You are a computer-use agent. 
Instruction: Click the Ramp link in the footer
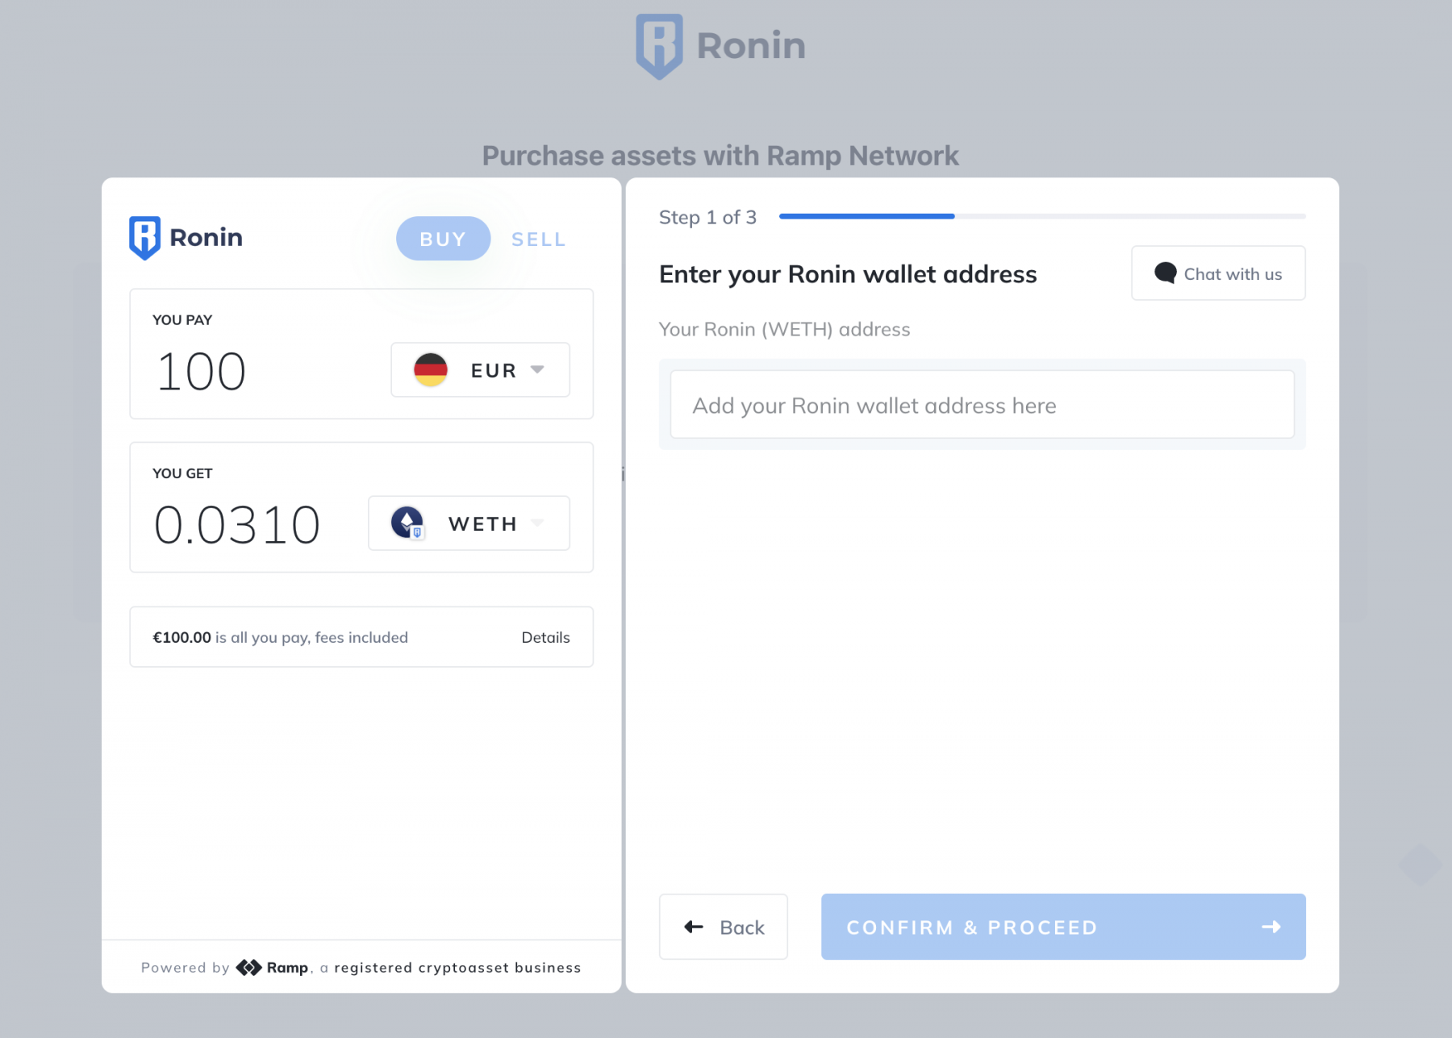point(287,967)
